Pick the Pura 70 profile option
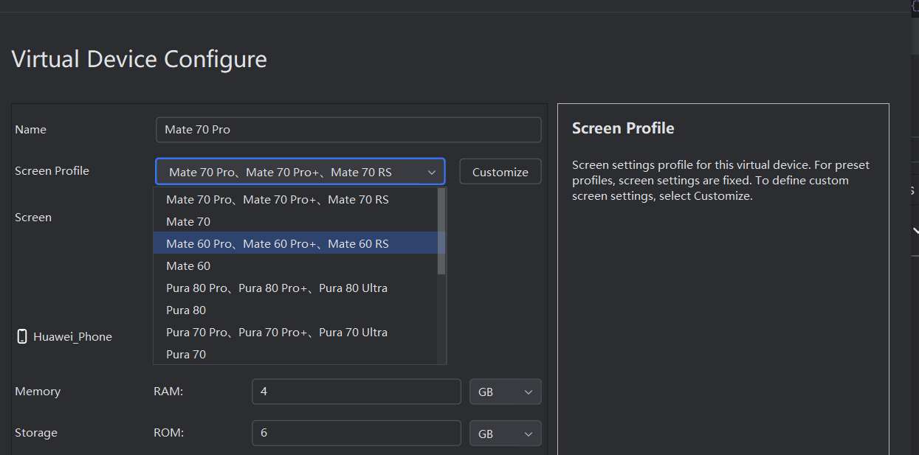919x455 pixels. coord(186,355)
